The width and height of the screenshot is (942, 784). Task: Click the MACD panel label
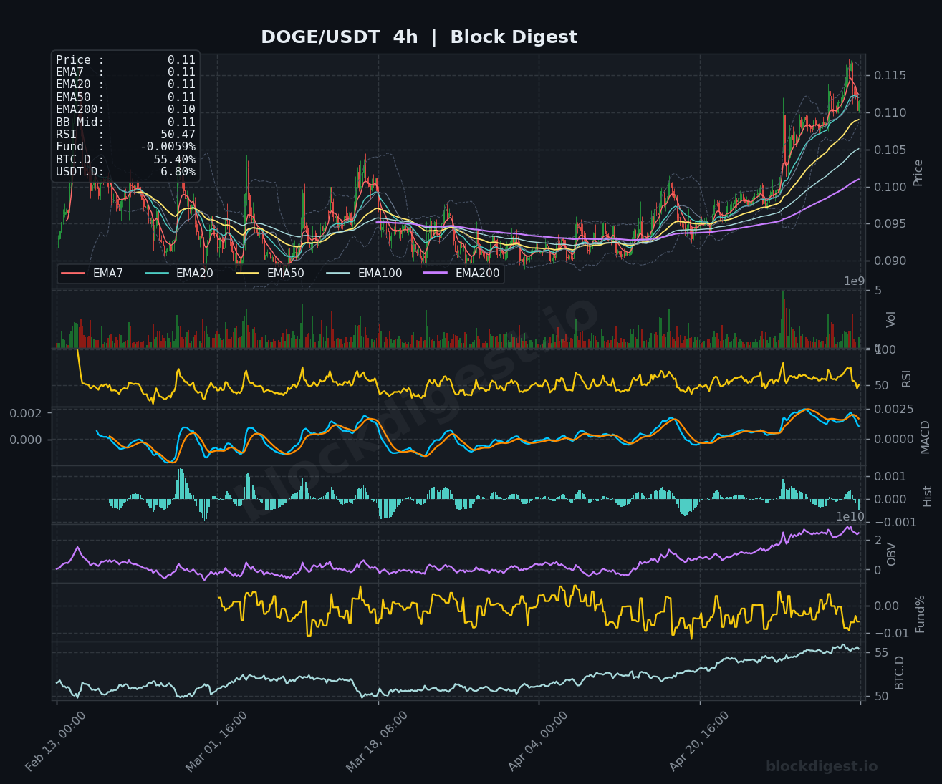[x=925, y=437]
